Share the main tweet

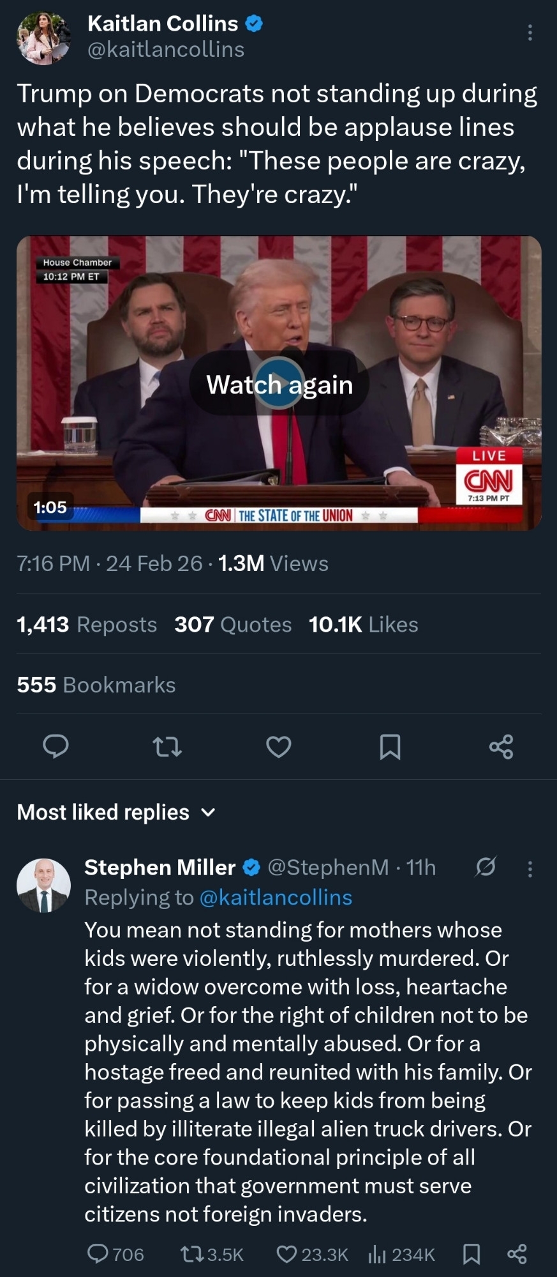tap(501, 746)
